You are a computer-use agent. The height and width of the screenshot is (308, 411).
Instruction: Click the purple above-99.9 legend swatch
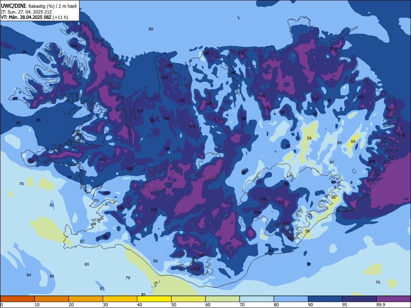point(393,299)
